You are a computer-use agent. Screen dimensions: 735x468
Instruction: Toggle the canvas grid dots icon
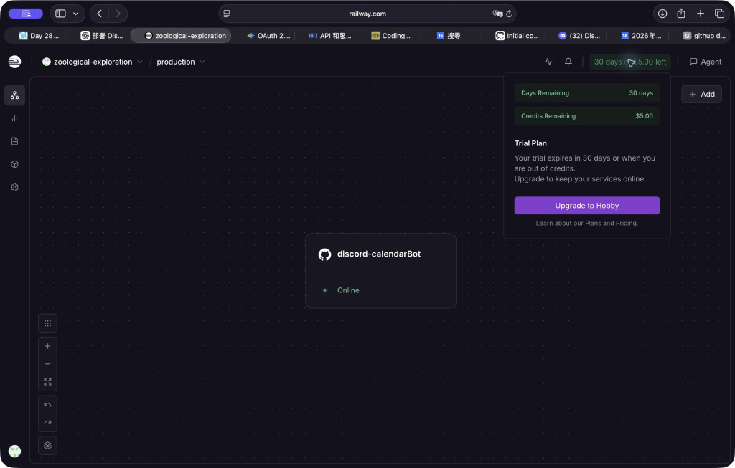[x=47, y=323]
